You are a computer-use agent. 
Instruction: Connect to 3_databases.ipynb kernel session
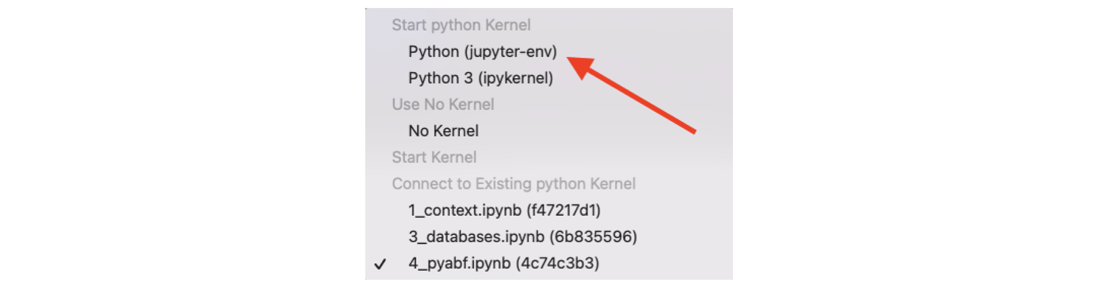pos(522,237)
